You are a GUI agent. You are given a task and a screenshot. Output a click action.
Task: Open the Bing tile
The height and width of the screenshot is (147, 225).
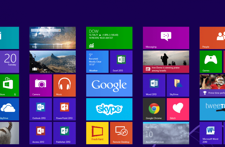[x=53, y=38]
